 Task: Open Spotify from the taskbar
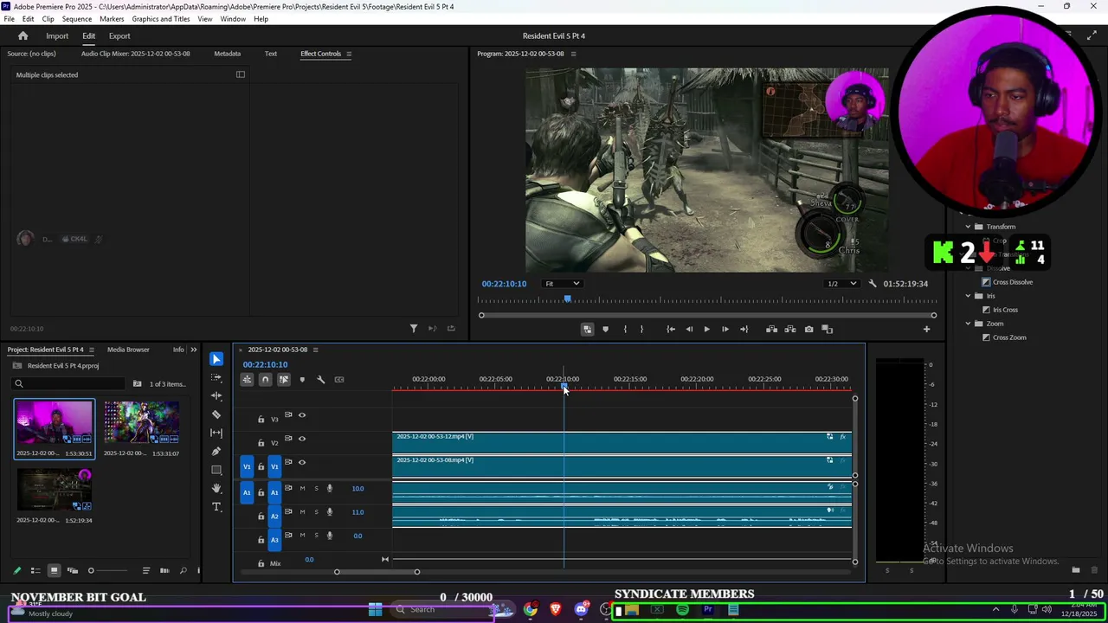point(682,610)
